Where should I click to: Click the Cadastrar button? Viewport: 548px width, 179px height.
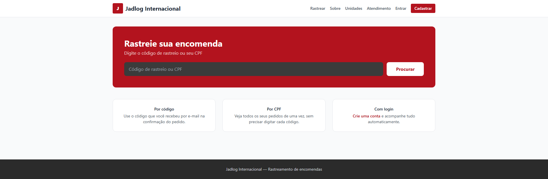click(423, 8)
